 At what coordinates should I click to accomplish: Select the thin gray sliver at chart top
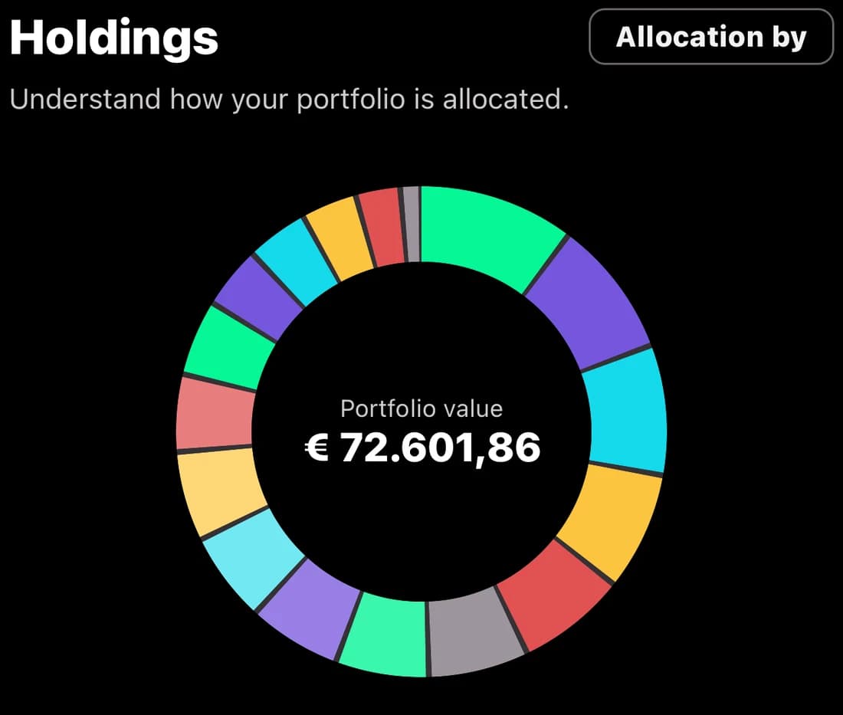[412, 225]
